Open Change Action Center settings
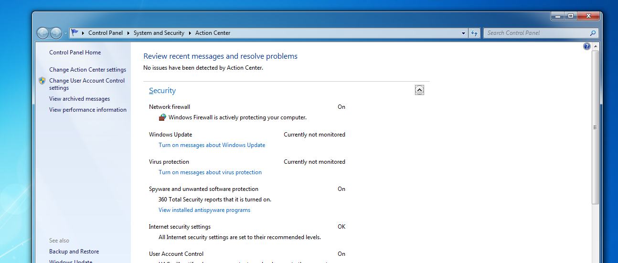This screenshot has width=618, height=263. pyautogui.click(x=87, y=70)
